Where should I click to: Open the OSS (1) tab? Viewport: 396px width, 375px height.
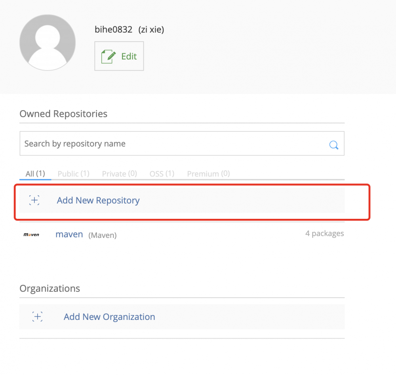pyautogui.click(x=162, y=174)
